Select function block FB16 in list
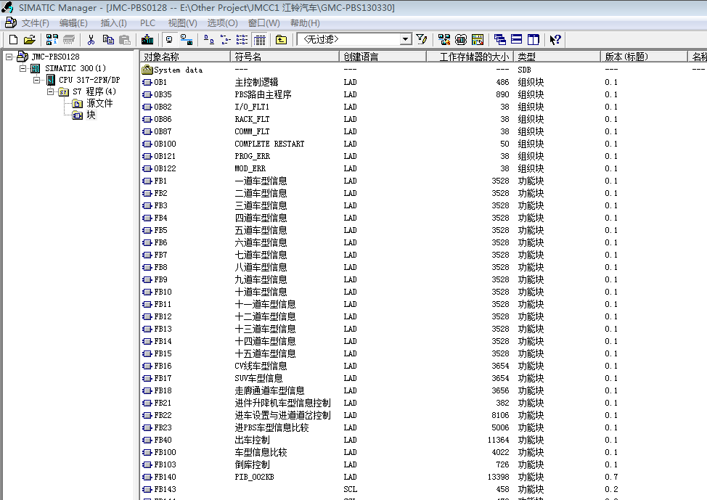 pos(157,366)
